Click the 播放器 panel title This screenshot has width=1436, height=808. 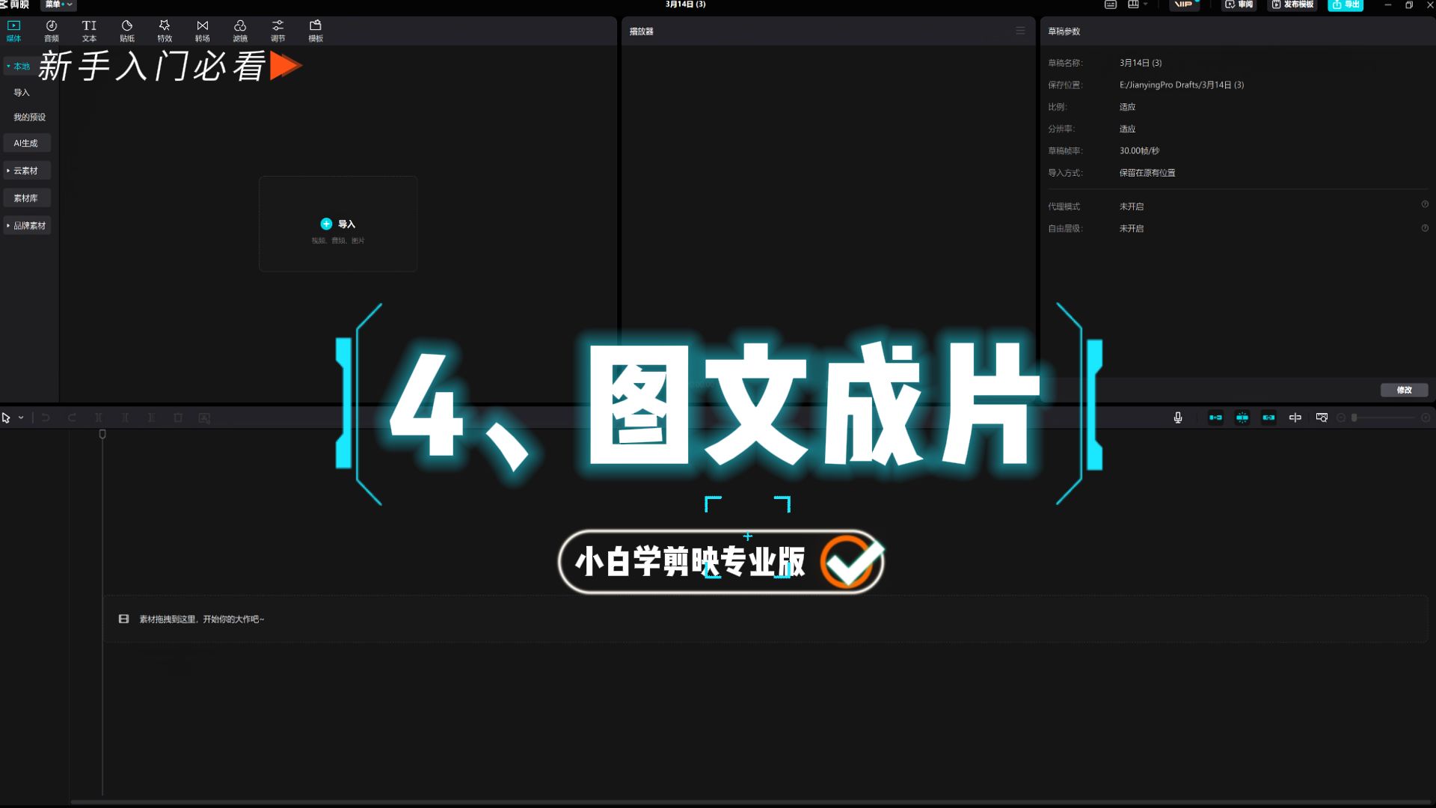tap(641, 31)
